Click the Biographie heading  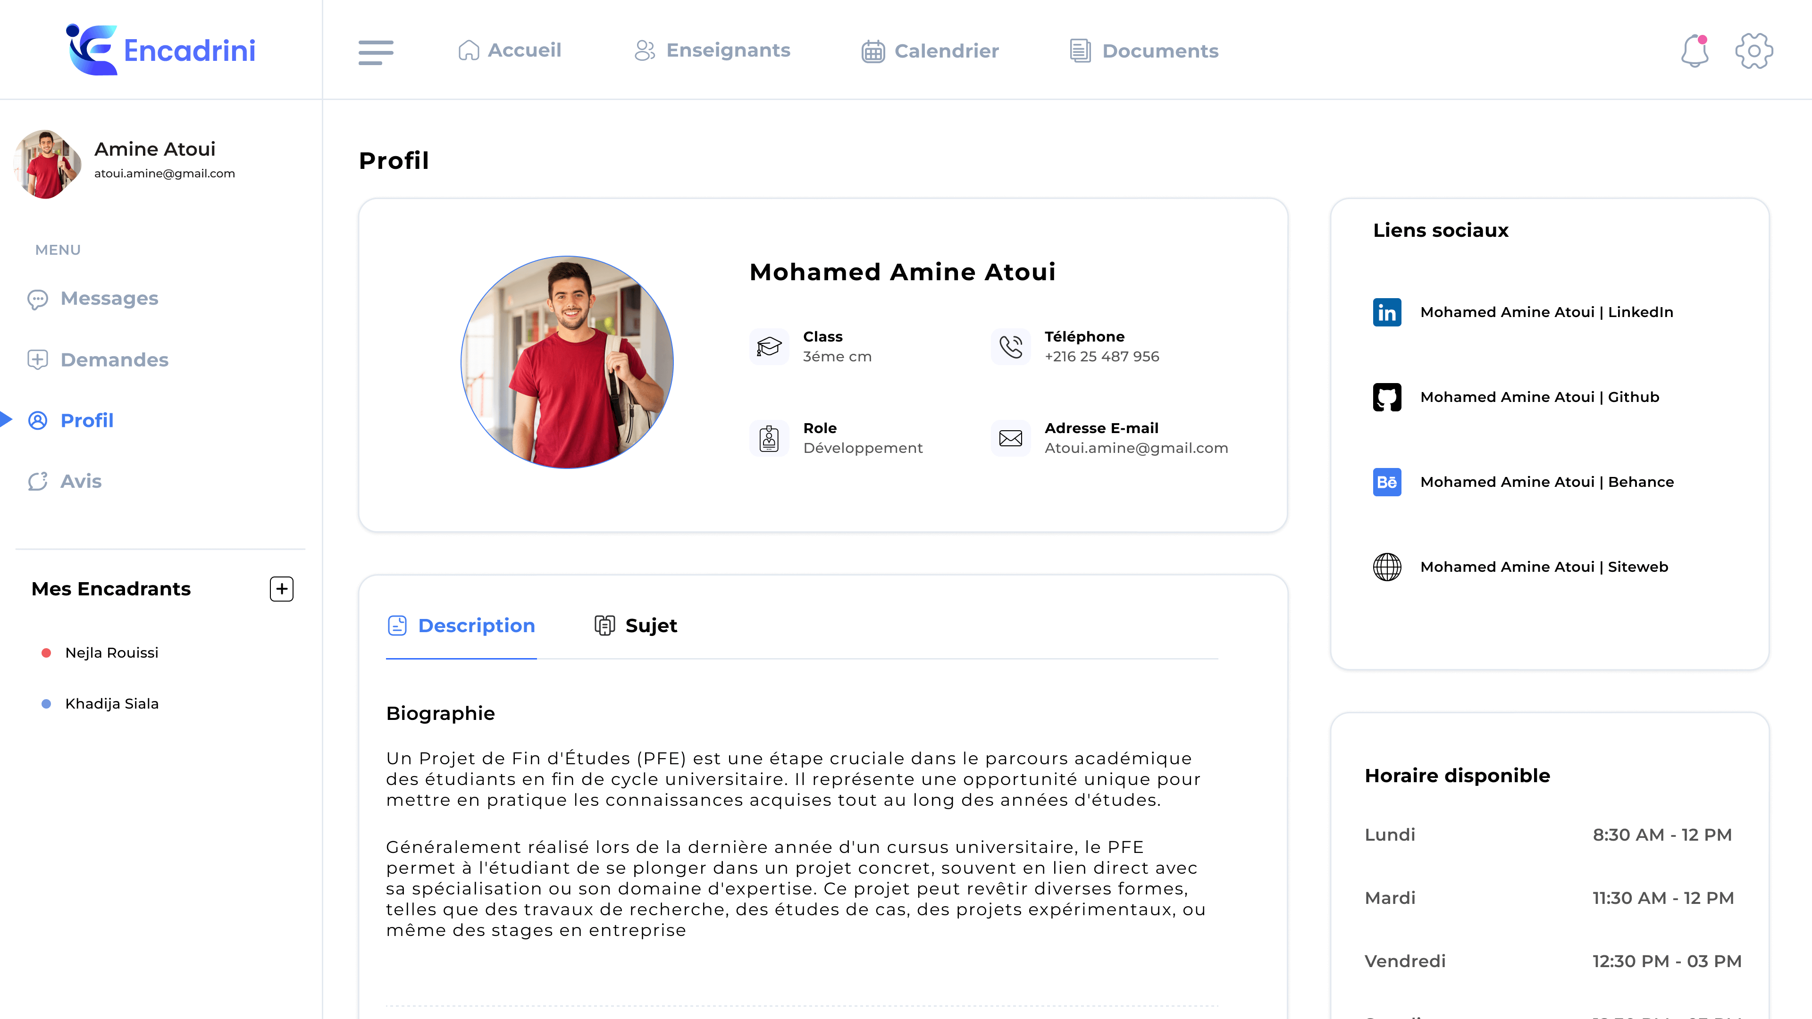click(440, 714)
